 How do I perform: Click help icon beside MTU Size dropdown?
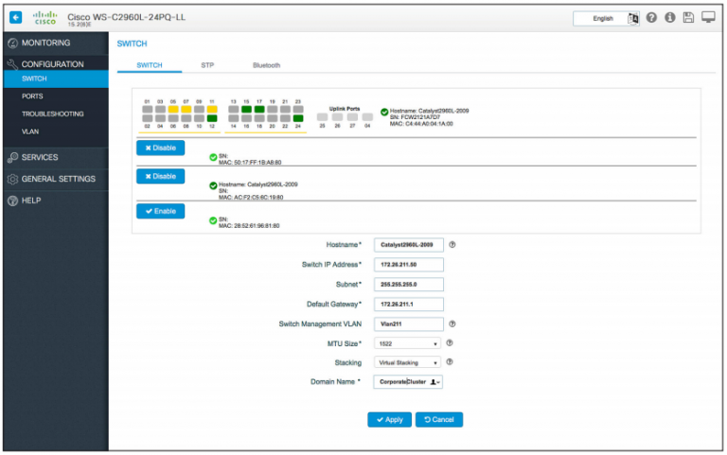[x=449, y=343]
